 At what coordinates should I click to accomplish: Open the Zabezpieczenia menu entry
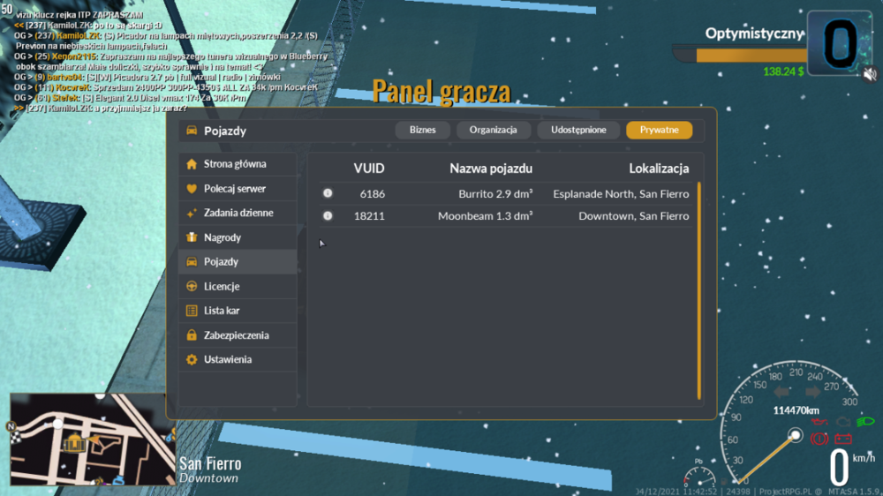[238, 335]
